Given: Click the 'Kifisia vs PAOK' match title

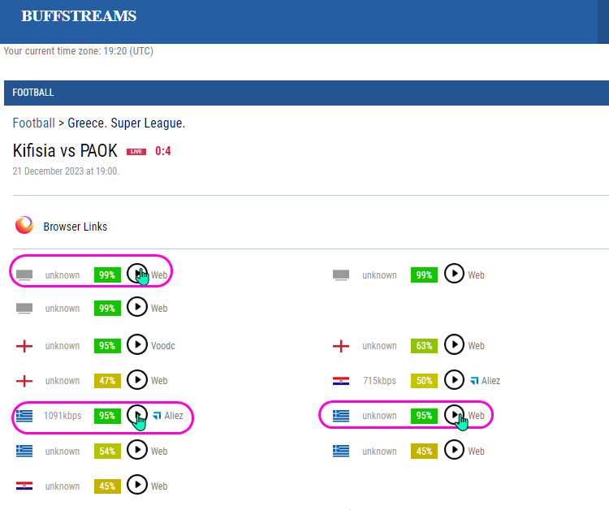Looking at the screenshot, I should [65, 151].
